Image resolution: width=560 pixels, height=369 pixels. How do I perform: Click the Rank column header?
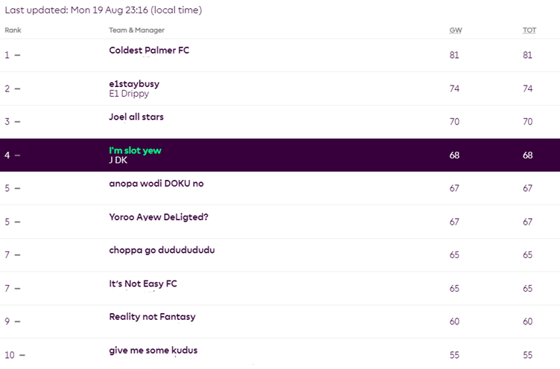[x=13, y=31]
